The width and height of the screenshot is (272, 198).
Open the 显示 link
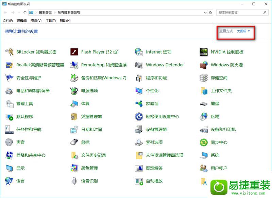click(x=20, y=168)
